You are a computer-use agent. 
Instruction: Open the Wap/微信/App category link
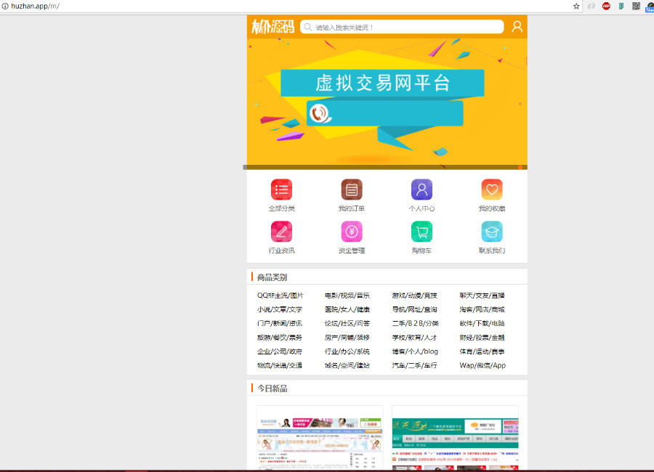(482, 365)
